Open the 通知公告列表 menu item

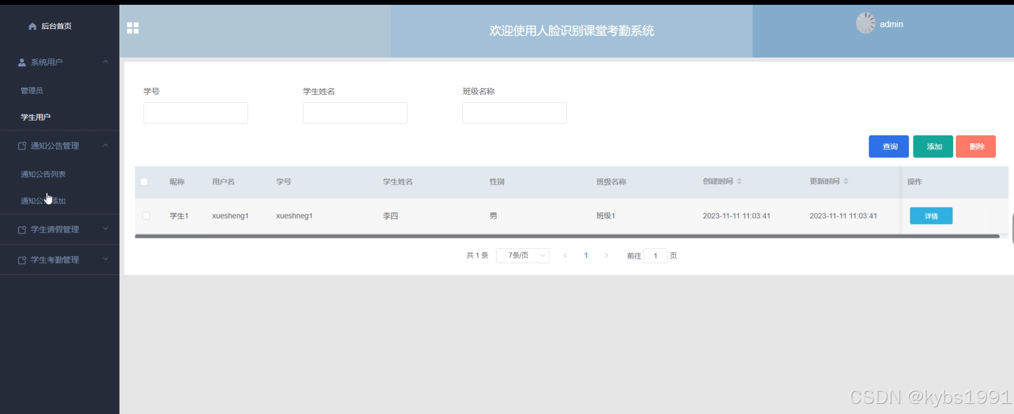point(43,174)
